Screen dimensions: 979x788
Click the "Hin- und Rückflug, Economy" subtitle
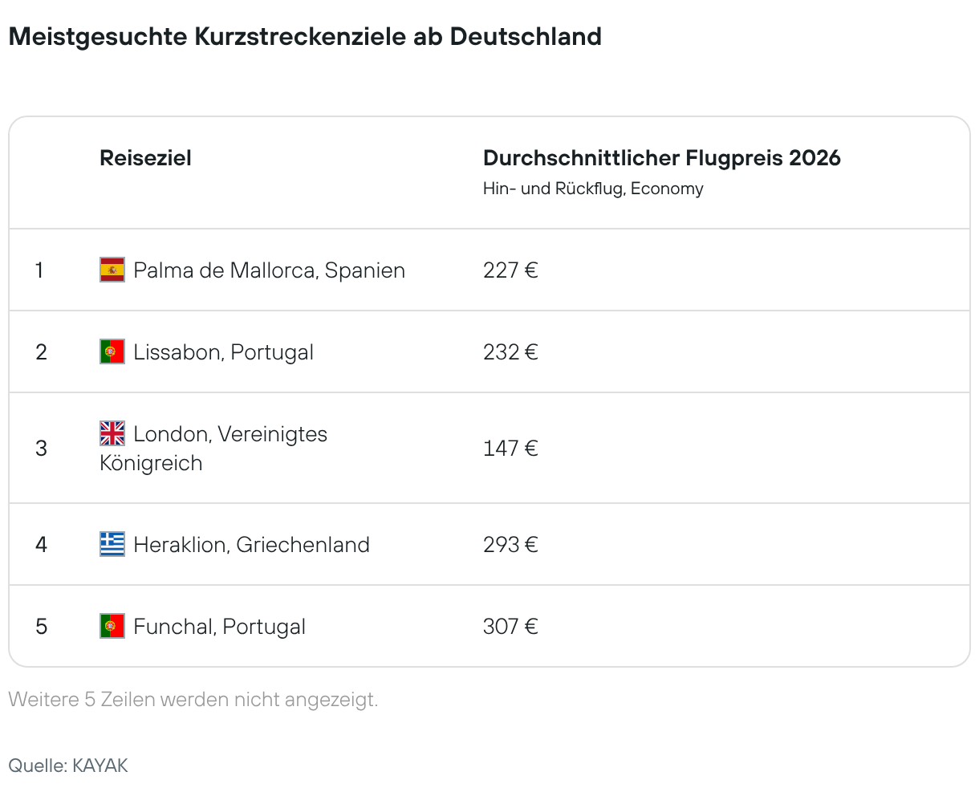pos(593,189)
